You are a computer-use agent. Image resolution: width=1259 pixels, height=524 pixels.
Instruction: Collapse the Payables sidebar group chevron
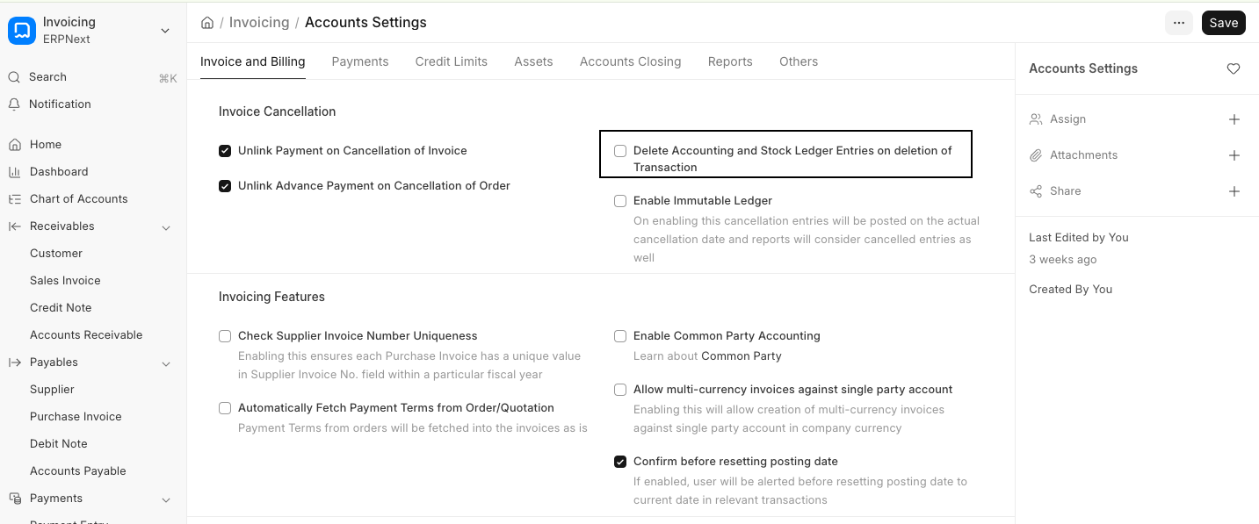(x=166, y=363)
